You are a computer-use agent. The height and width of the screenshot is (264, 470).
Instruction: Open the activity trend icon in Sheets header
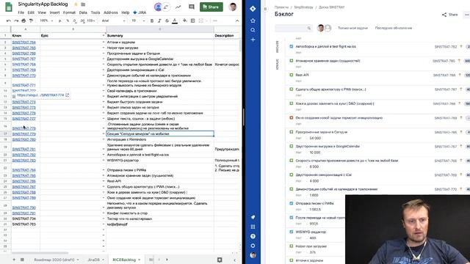tap(178, 7)
